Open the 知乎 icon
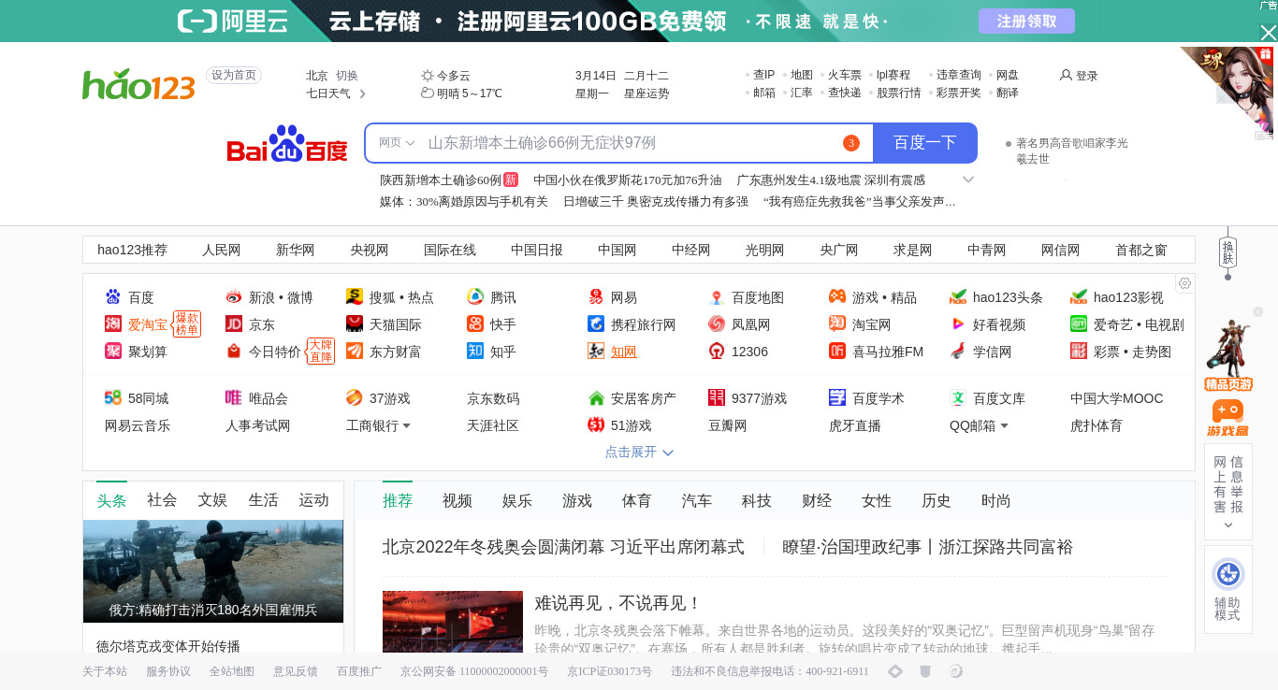This screenshot has width=1278, height=690. click(x=475, y=352)
